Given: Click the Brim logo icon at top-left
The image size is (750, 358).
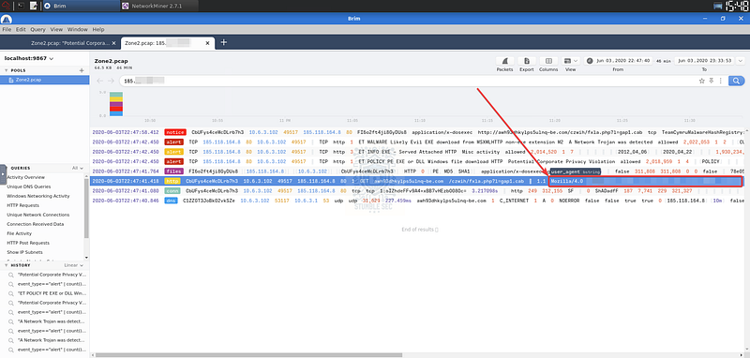Looking at the screenshot, I should click(x=7, y=19).
